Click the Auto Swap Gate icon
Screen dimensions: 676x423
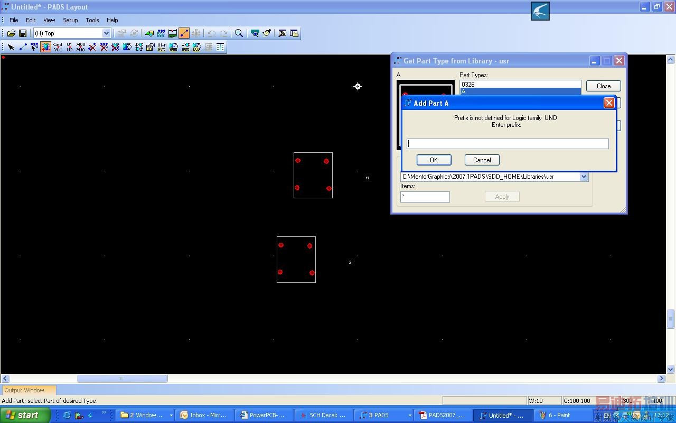(185, 47)
